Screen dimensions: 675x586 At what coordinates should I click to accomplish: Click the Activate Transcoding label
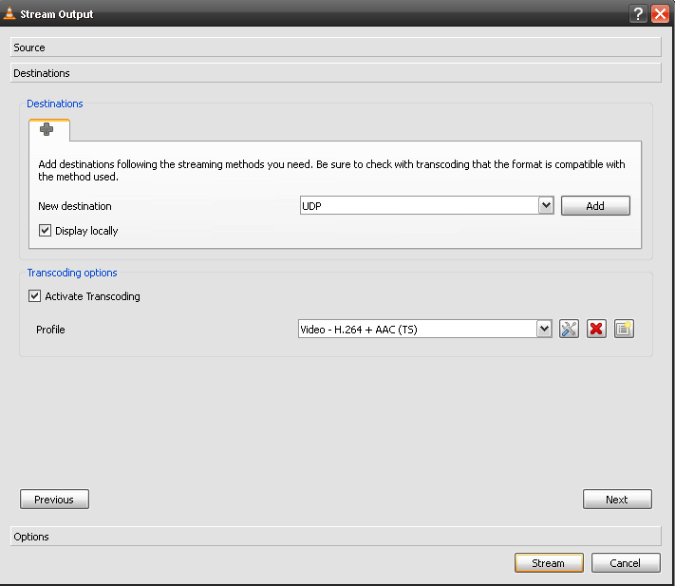pyautogui.click(x=92, y=296)
